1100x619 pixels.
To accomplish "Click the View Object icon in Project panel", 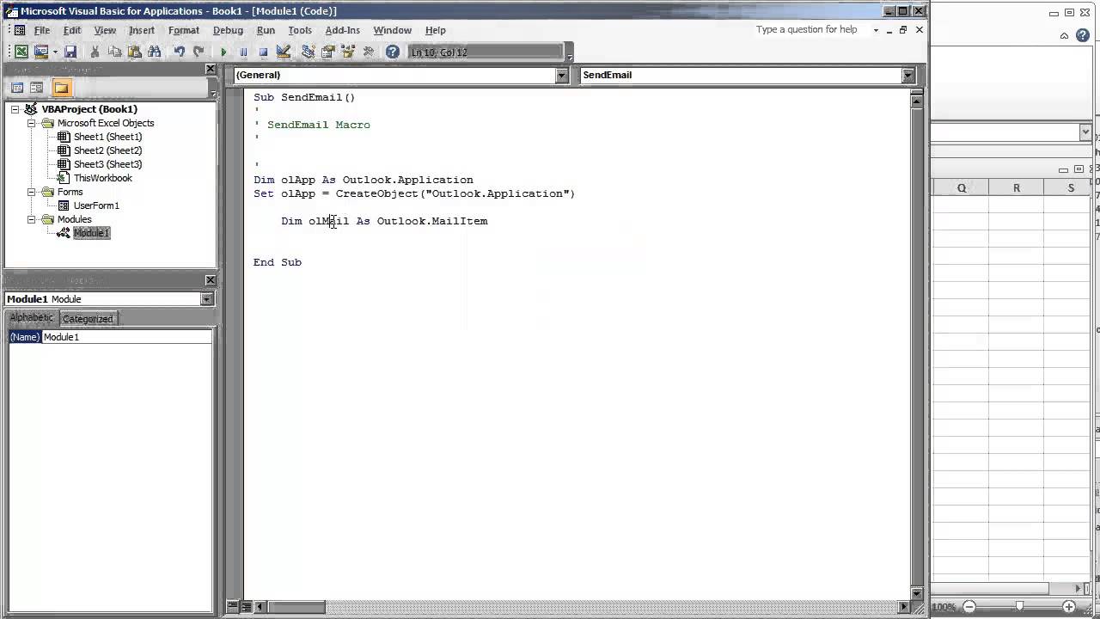I will point(36,88).
